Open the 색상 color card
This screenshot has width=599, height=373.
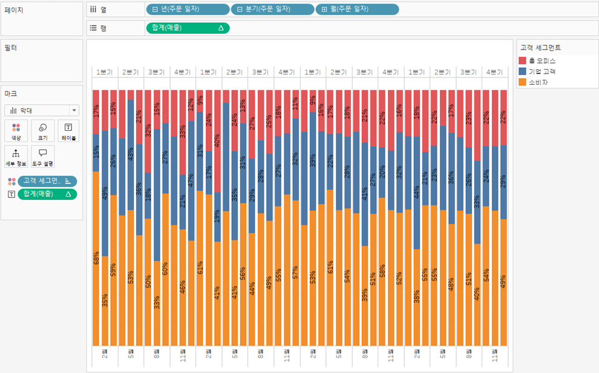16,131
